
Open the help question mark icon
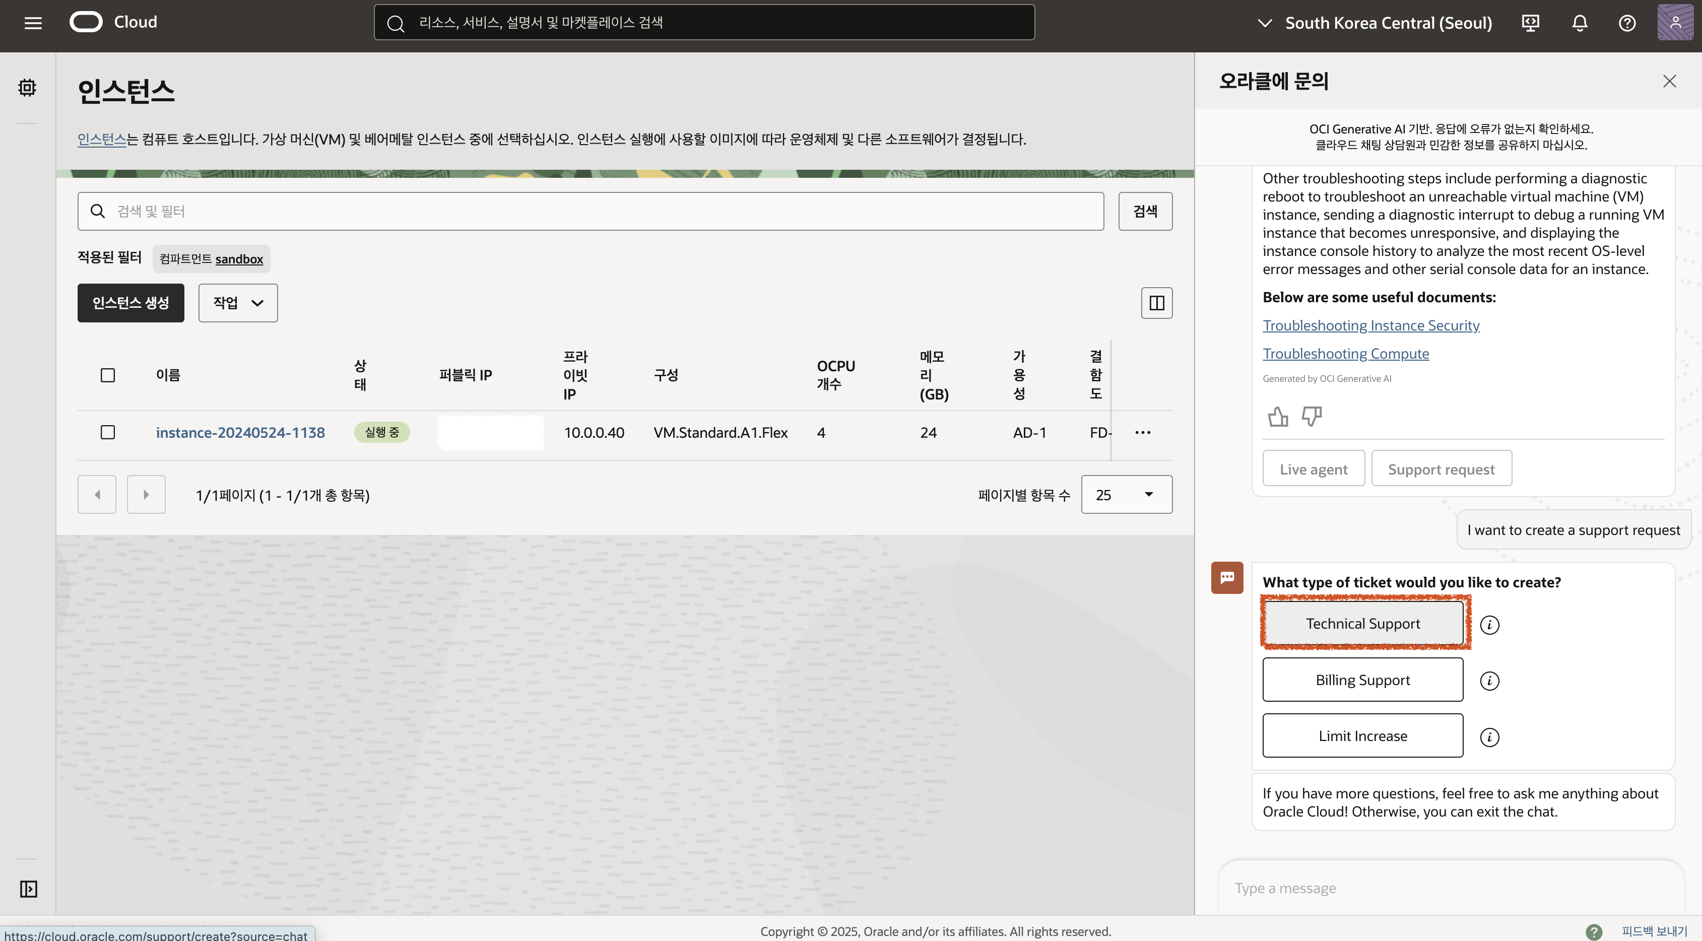click(1627, 23)
